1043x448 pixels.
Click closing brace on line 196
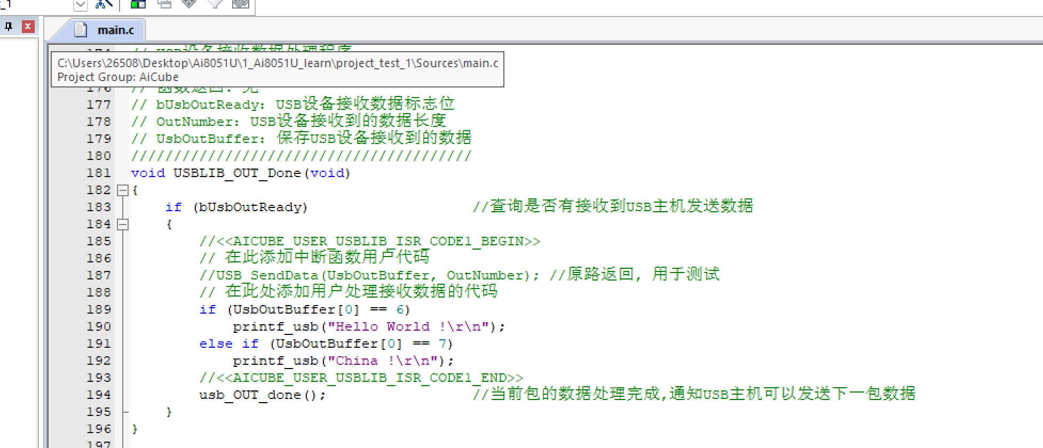coord(135,429)
